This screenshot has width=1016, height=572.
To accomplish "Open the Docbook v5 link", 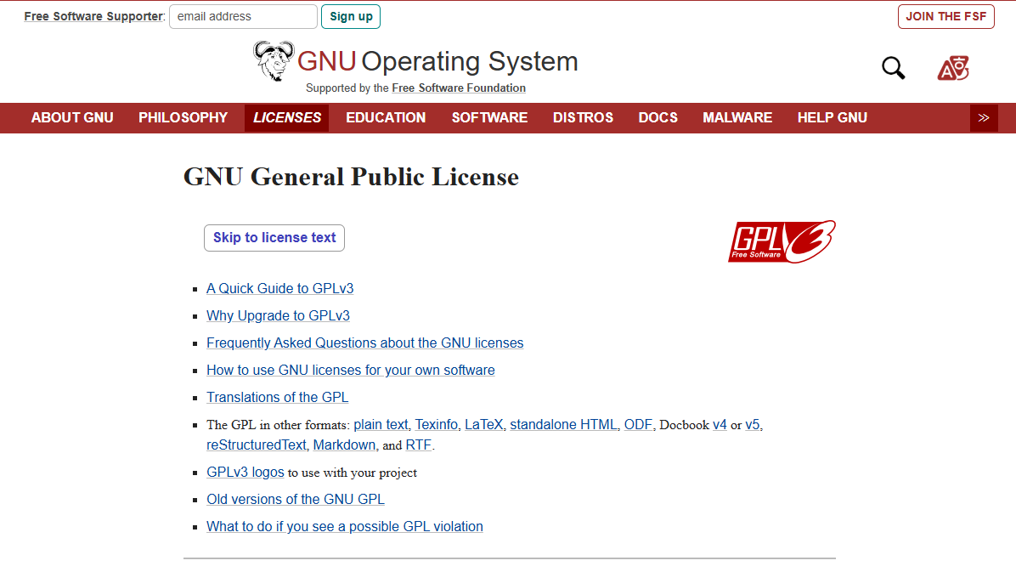I will tap(753, 425).
